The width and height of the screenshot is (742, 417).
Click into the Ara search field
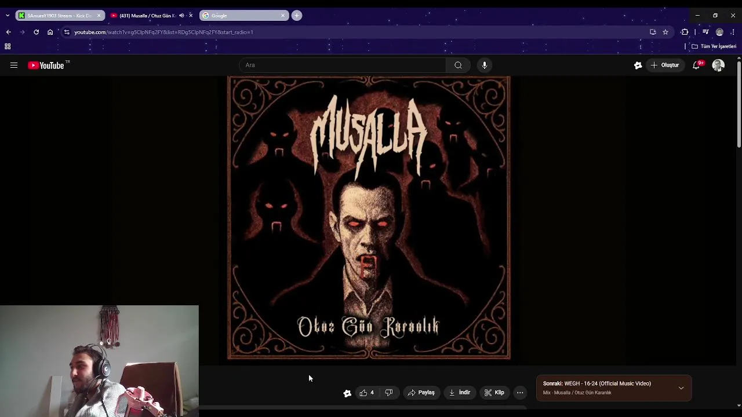point(343,65)
